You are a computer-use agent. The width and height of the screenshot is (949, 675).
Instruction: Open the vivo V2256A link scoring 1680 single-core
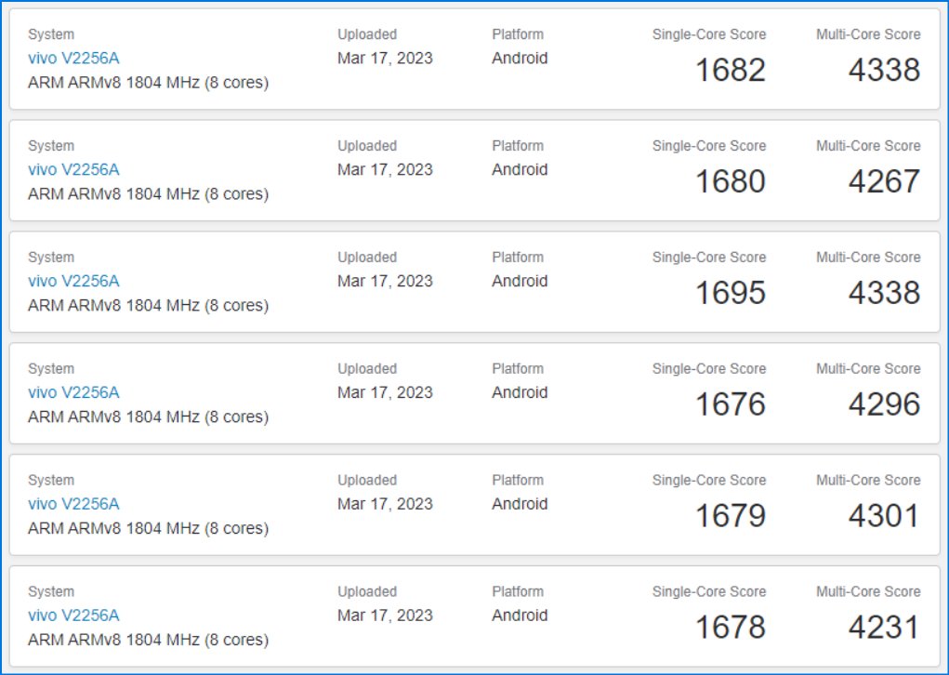click(73, 170)
